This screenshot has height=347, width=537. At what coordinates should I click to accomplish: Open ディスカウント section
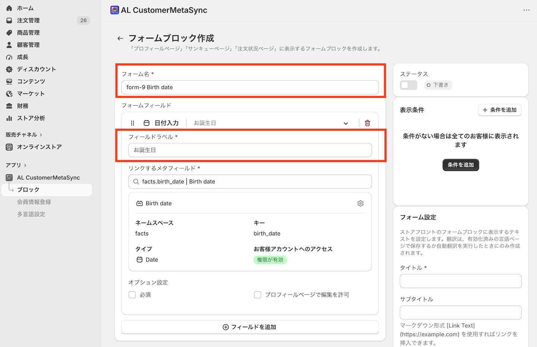(37, 69)
